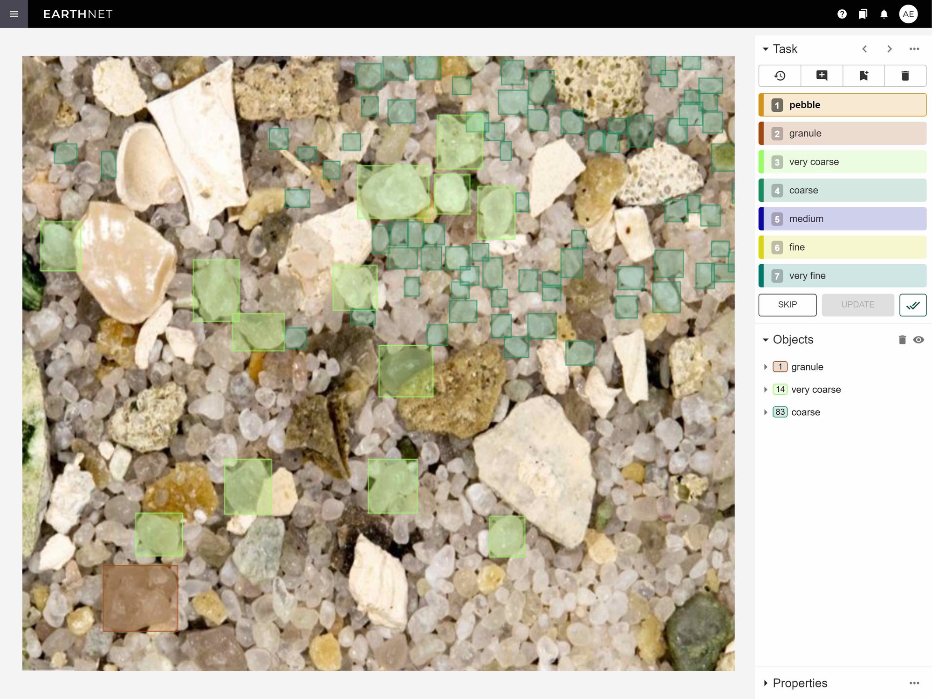This screenshot has height=699, width=932.
Task: Open the bookmarks icon in header
Action: [863, 14]
